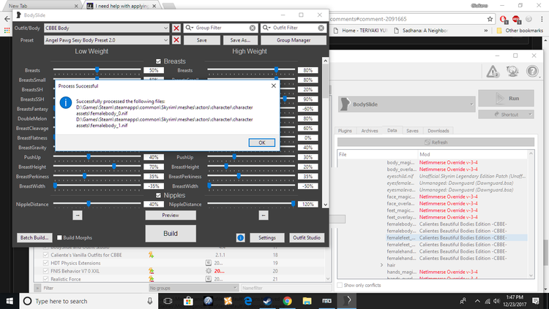Uncheck the Realistic Force mod
The image size is (549, 309).
[45, 279]
